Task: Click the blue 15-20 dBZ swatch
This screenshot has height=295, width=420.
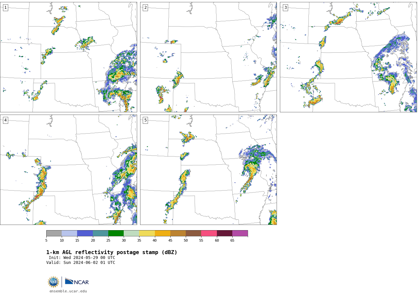Action: pos(85,233)
